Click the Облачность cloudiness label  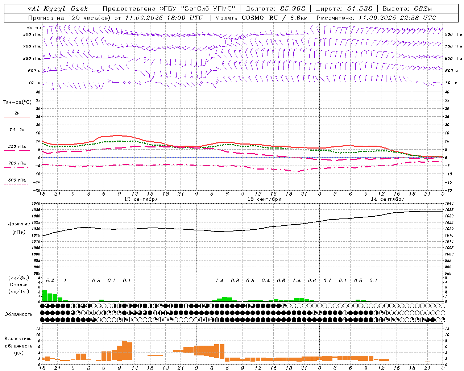pos(18,314)
